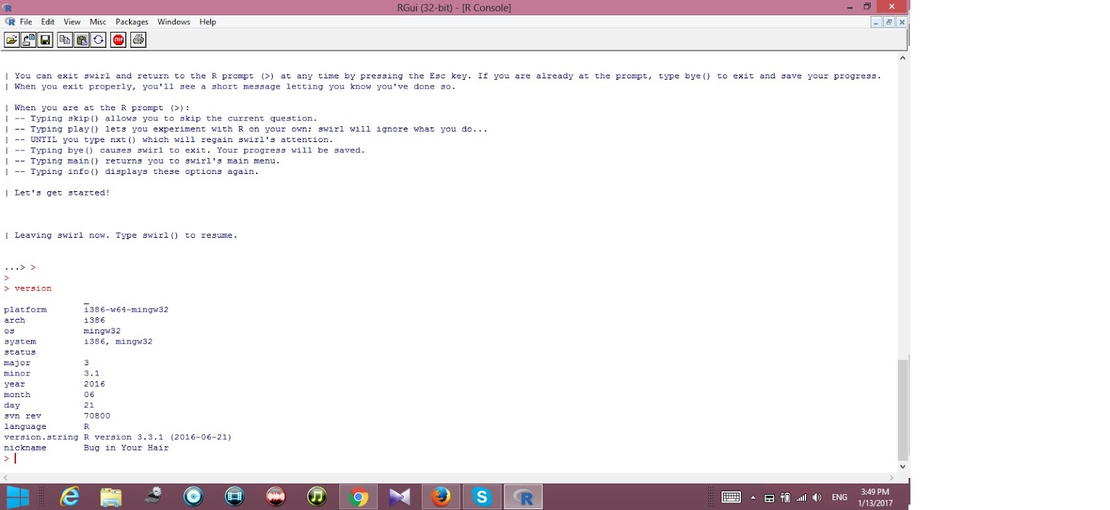
Task: Open the Misc menu
Action: [x=98, y=22]
